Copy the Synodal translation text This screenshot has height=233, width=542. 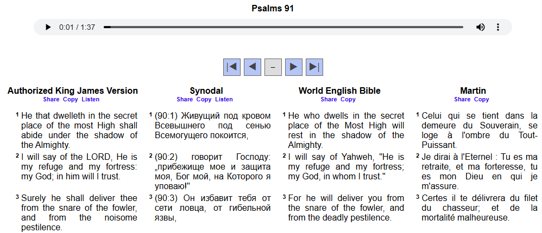[x=204, y=100]
